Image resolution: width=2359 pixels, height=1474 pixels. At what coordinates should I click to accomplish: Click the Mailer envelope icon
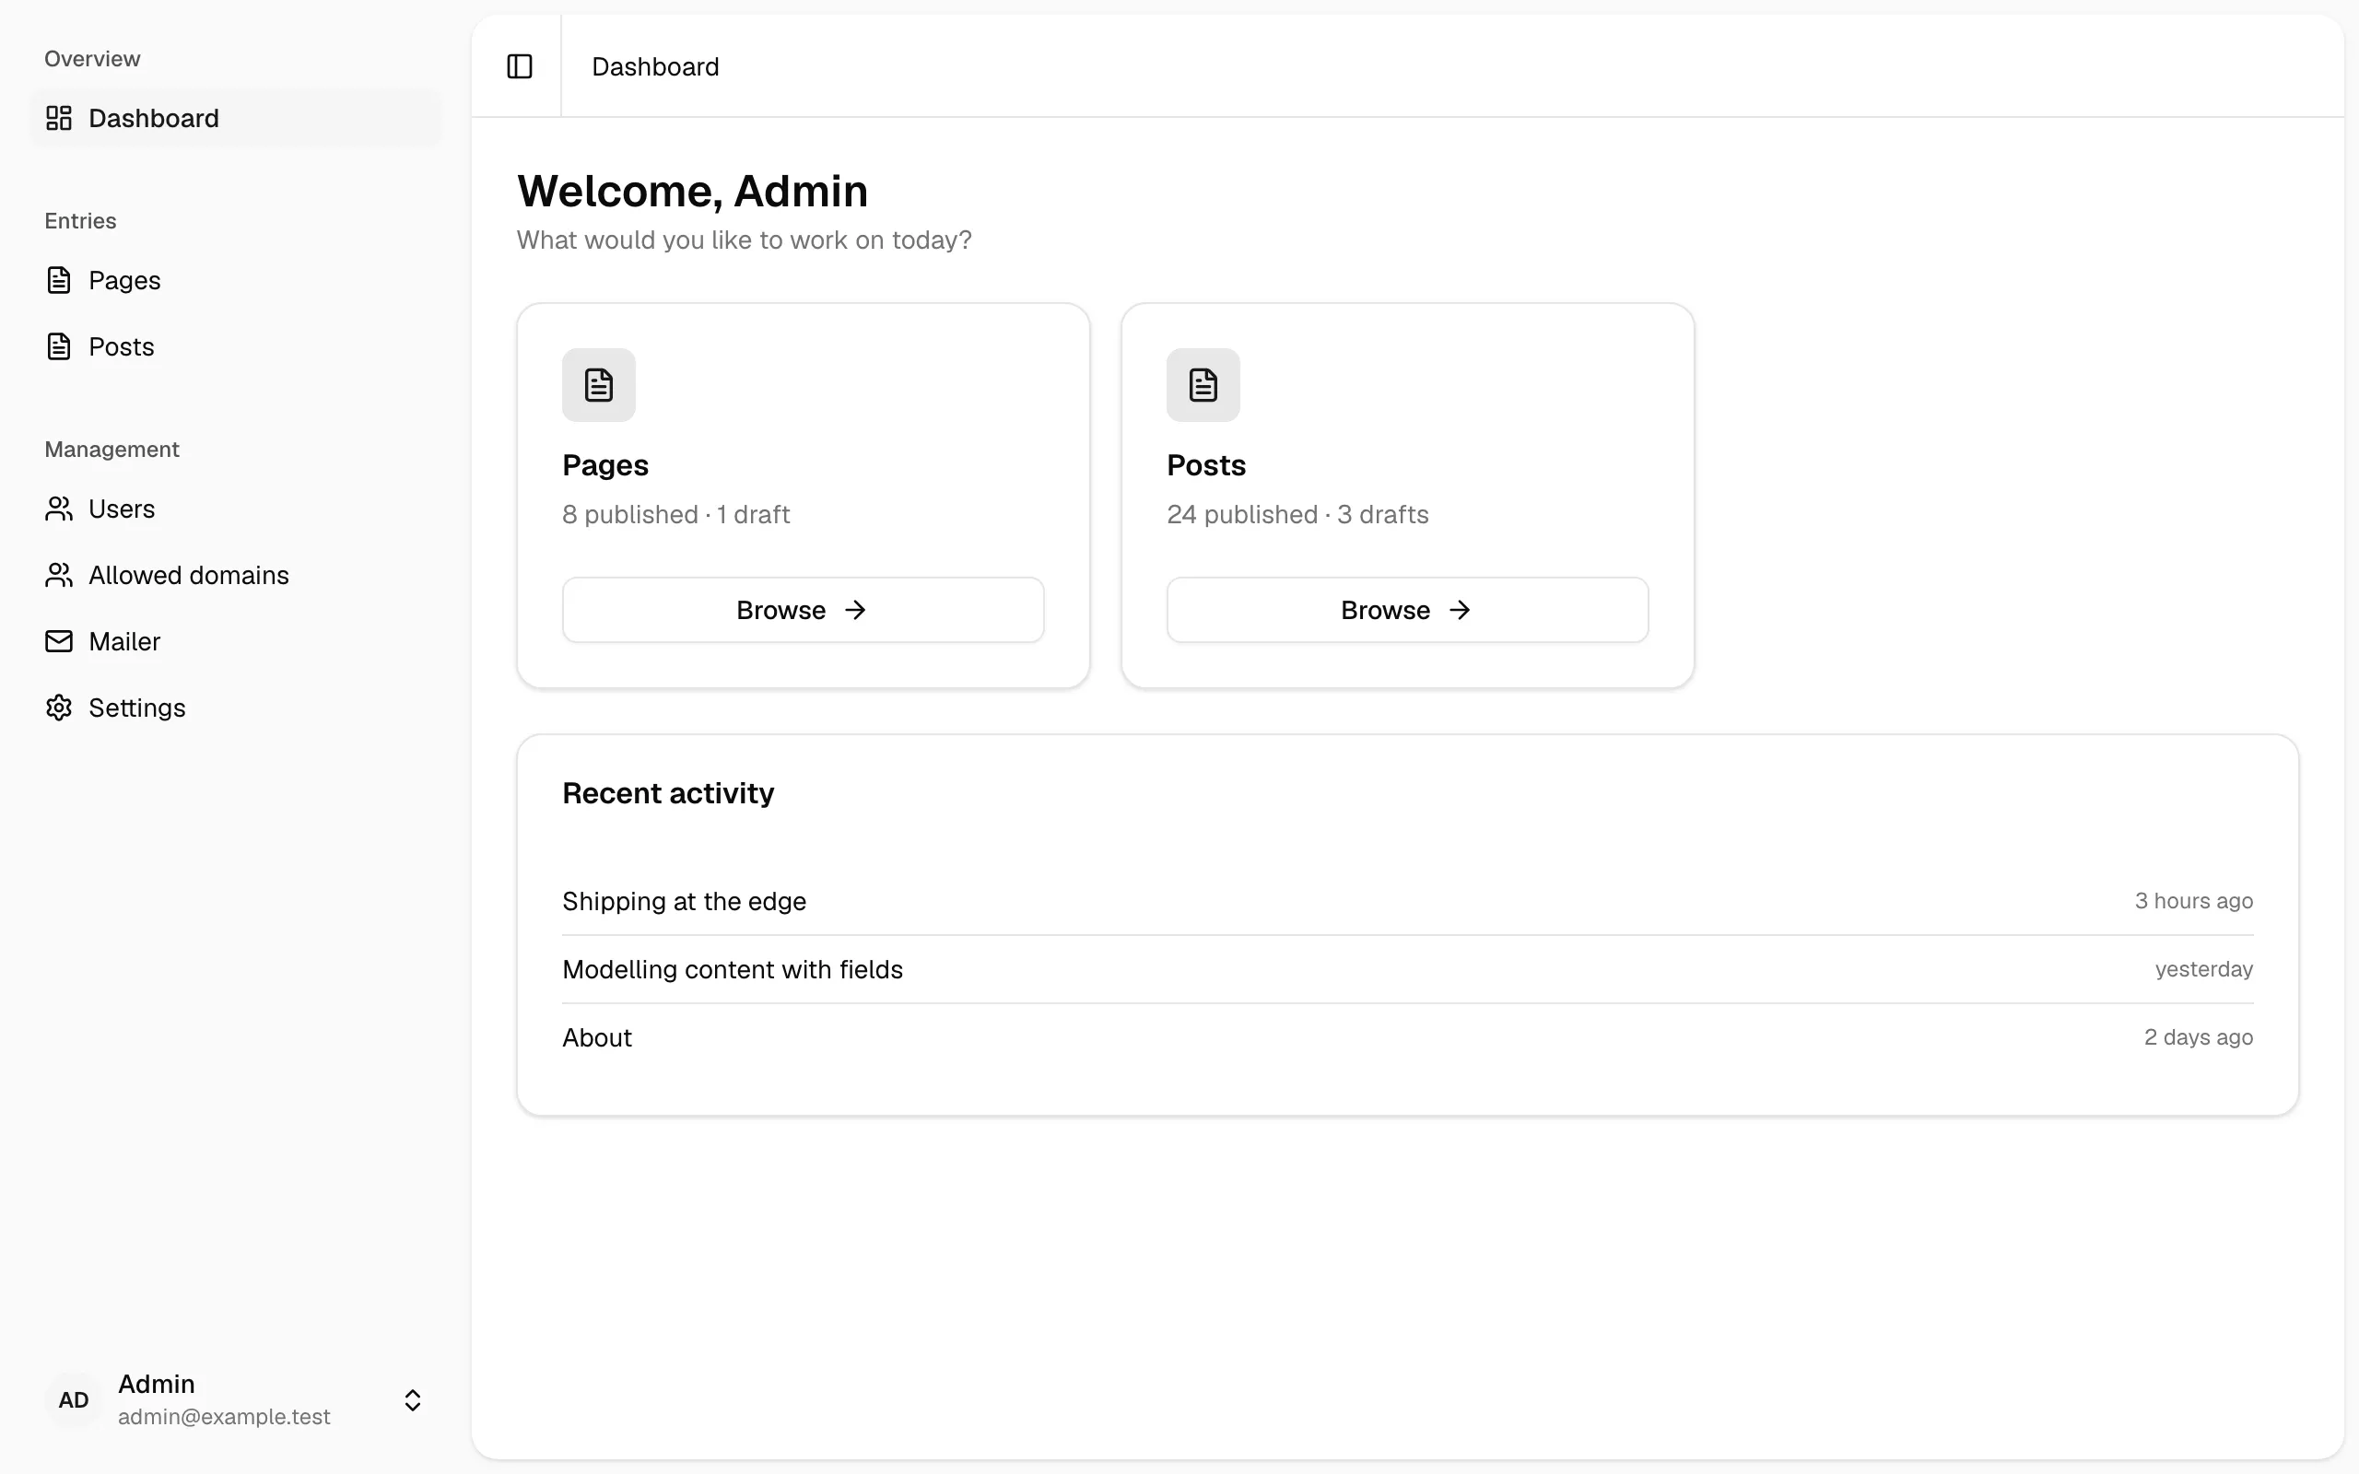tap(60, 641)
